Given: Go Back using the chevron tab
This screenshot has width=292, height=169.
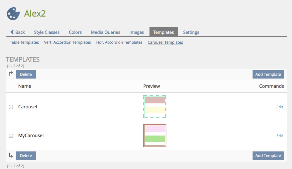Looking at the screenshot, I should 18,32.
